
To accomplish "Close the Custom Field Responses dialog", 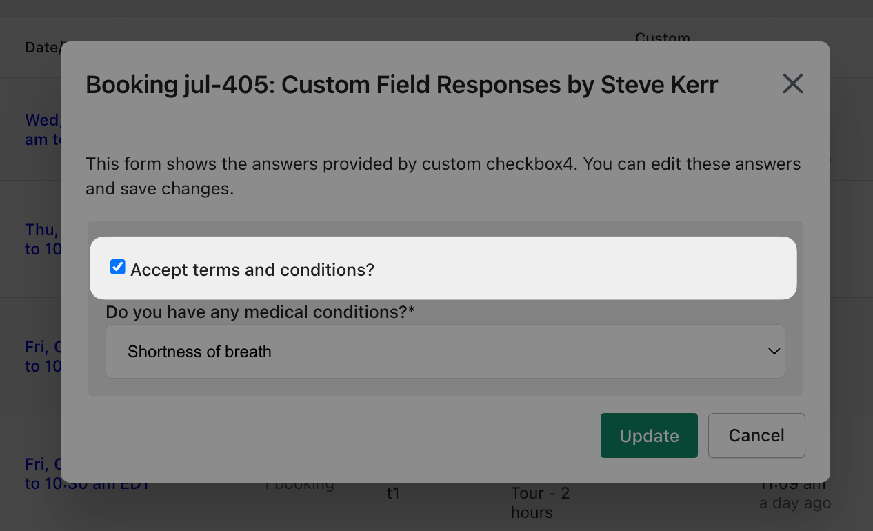I will pyautogui.click(x=793, y=84).
